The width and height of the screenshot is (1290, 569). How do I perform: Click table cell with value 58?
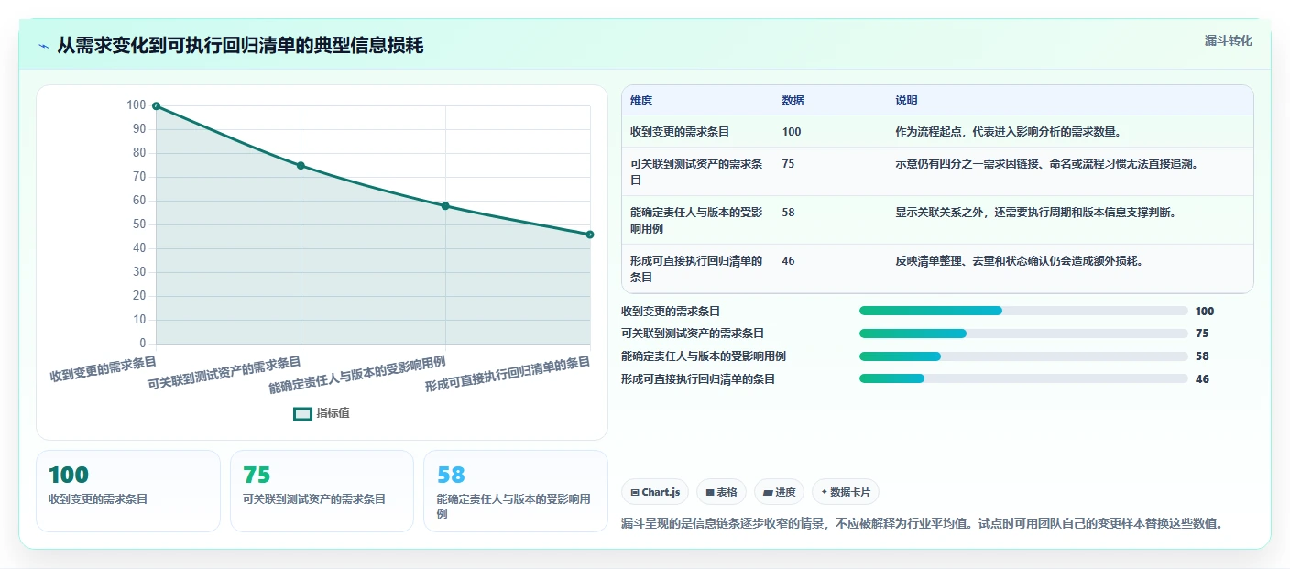point(788,213)
